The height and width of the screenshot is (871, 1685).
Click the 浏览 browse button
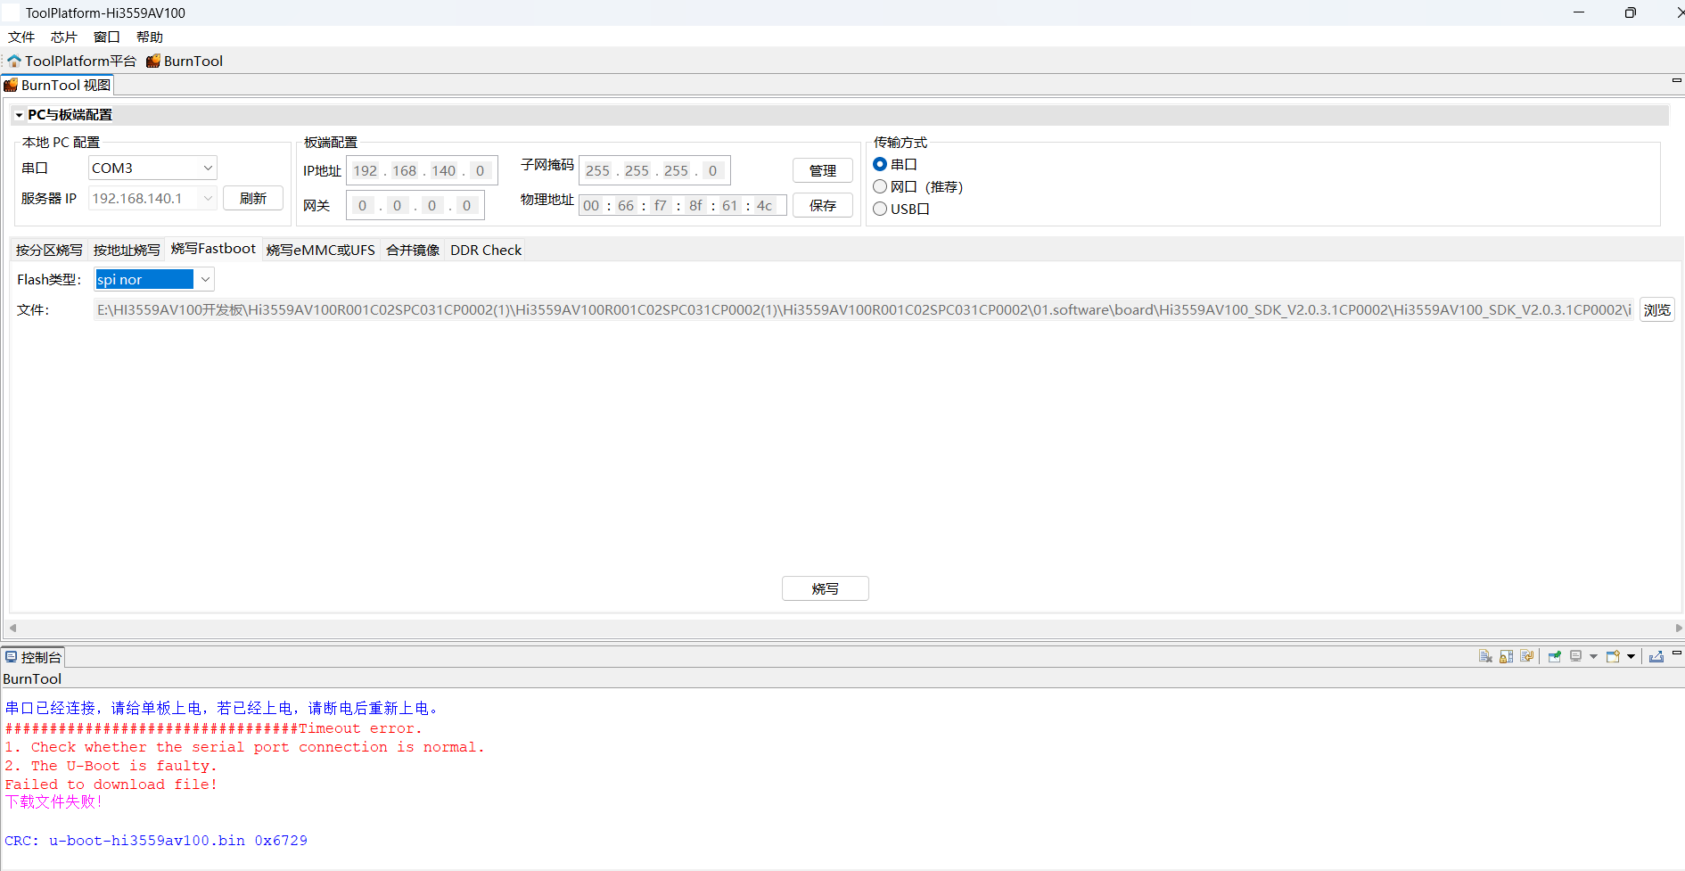pyautogui.click(x=1657, y=309)
